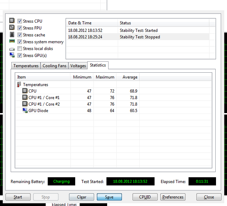The image size is (227, 206).
Task: Enable the Stress local disks checkbox
Action: (20, 49)
